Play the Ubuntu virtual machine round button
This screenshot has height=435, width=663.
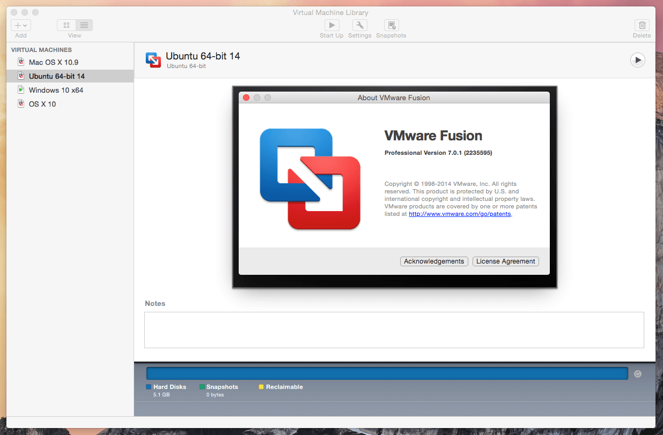[637, 60]
